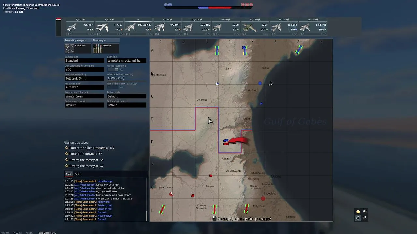Click the left mouse-button hint icon
Viewport: 417px width, 234px height.
[x=365, y=211]
